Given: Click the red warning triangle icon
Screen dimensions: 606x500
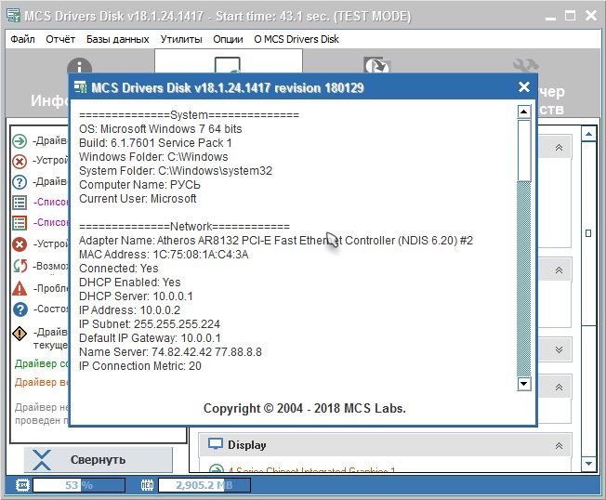Looking at the screenshot, I should point(20,288).
